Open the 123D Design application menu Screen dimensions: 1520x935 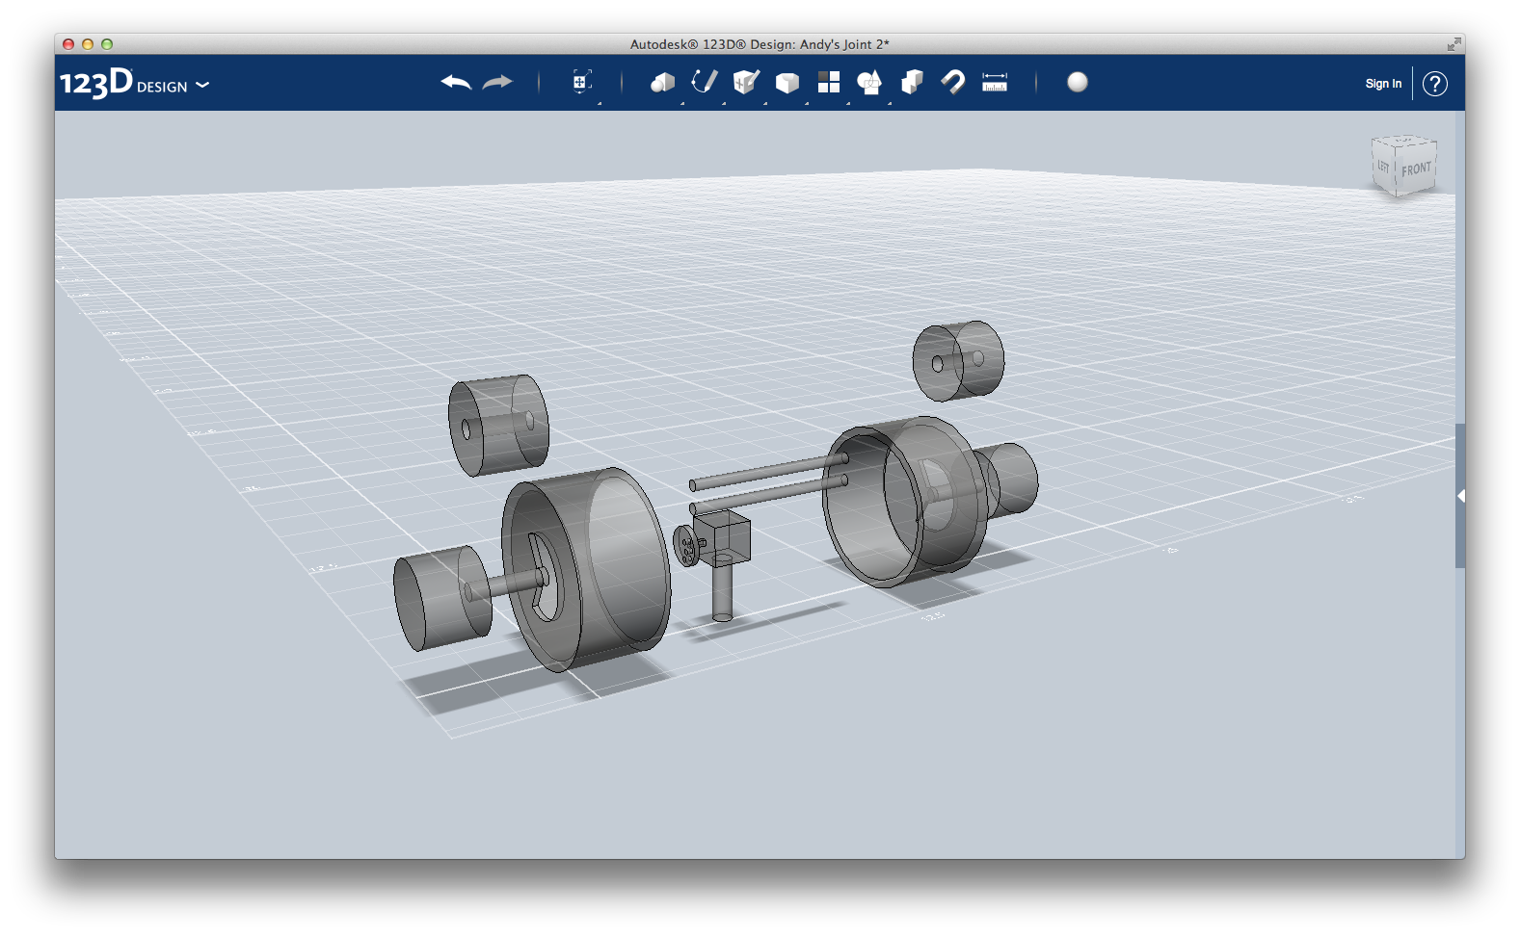point(134,84)
